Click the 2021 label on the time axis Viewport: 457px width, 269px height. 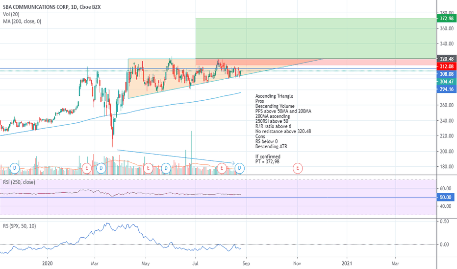point(347,264)
